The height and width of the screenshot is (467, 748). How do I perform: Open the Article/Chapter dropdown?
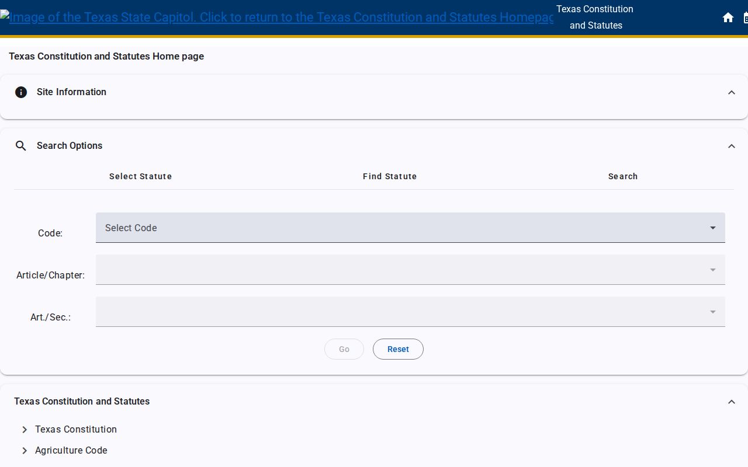click(410, 270)
